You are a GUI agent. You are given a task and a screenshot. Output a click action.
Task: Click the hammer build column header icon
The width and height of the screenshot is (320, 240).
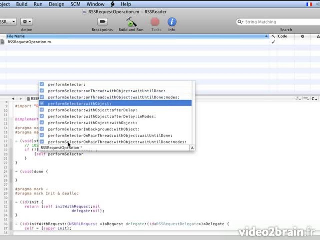coord(273,36)
